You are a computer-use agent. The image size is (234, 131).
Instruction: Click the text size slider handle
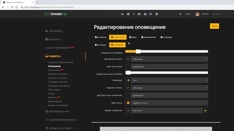pos(138,51)
